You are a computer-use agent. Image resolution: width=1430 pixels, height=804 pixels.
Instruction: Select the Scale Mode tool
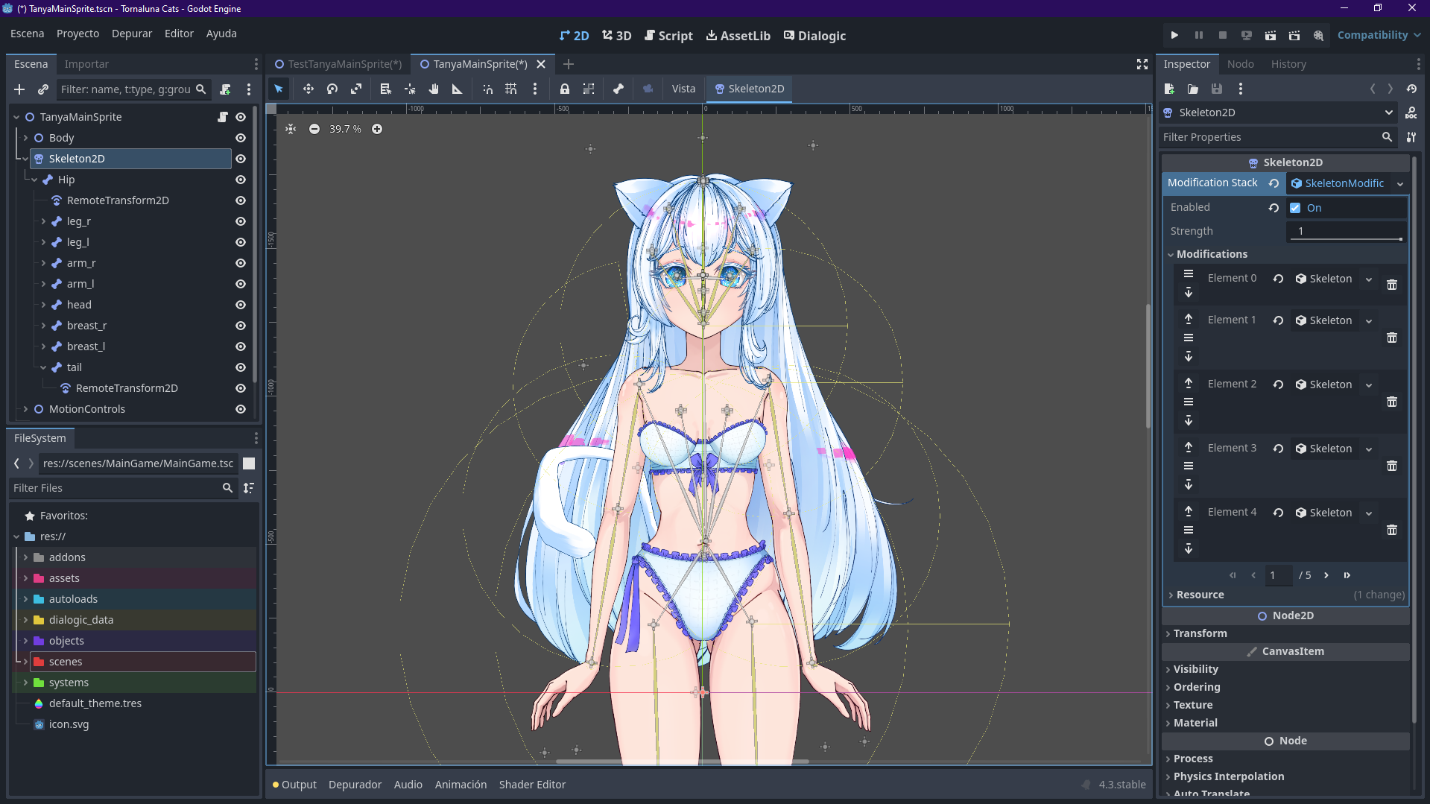[x=356, y=89]
